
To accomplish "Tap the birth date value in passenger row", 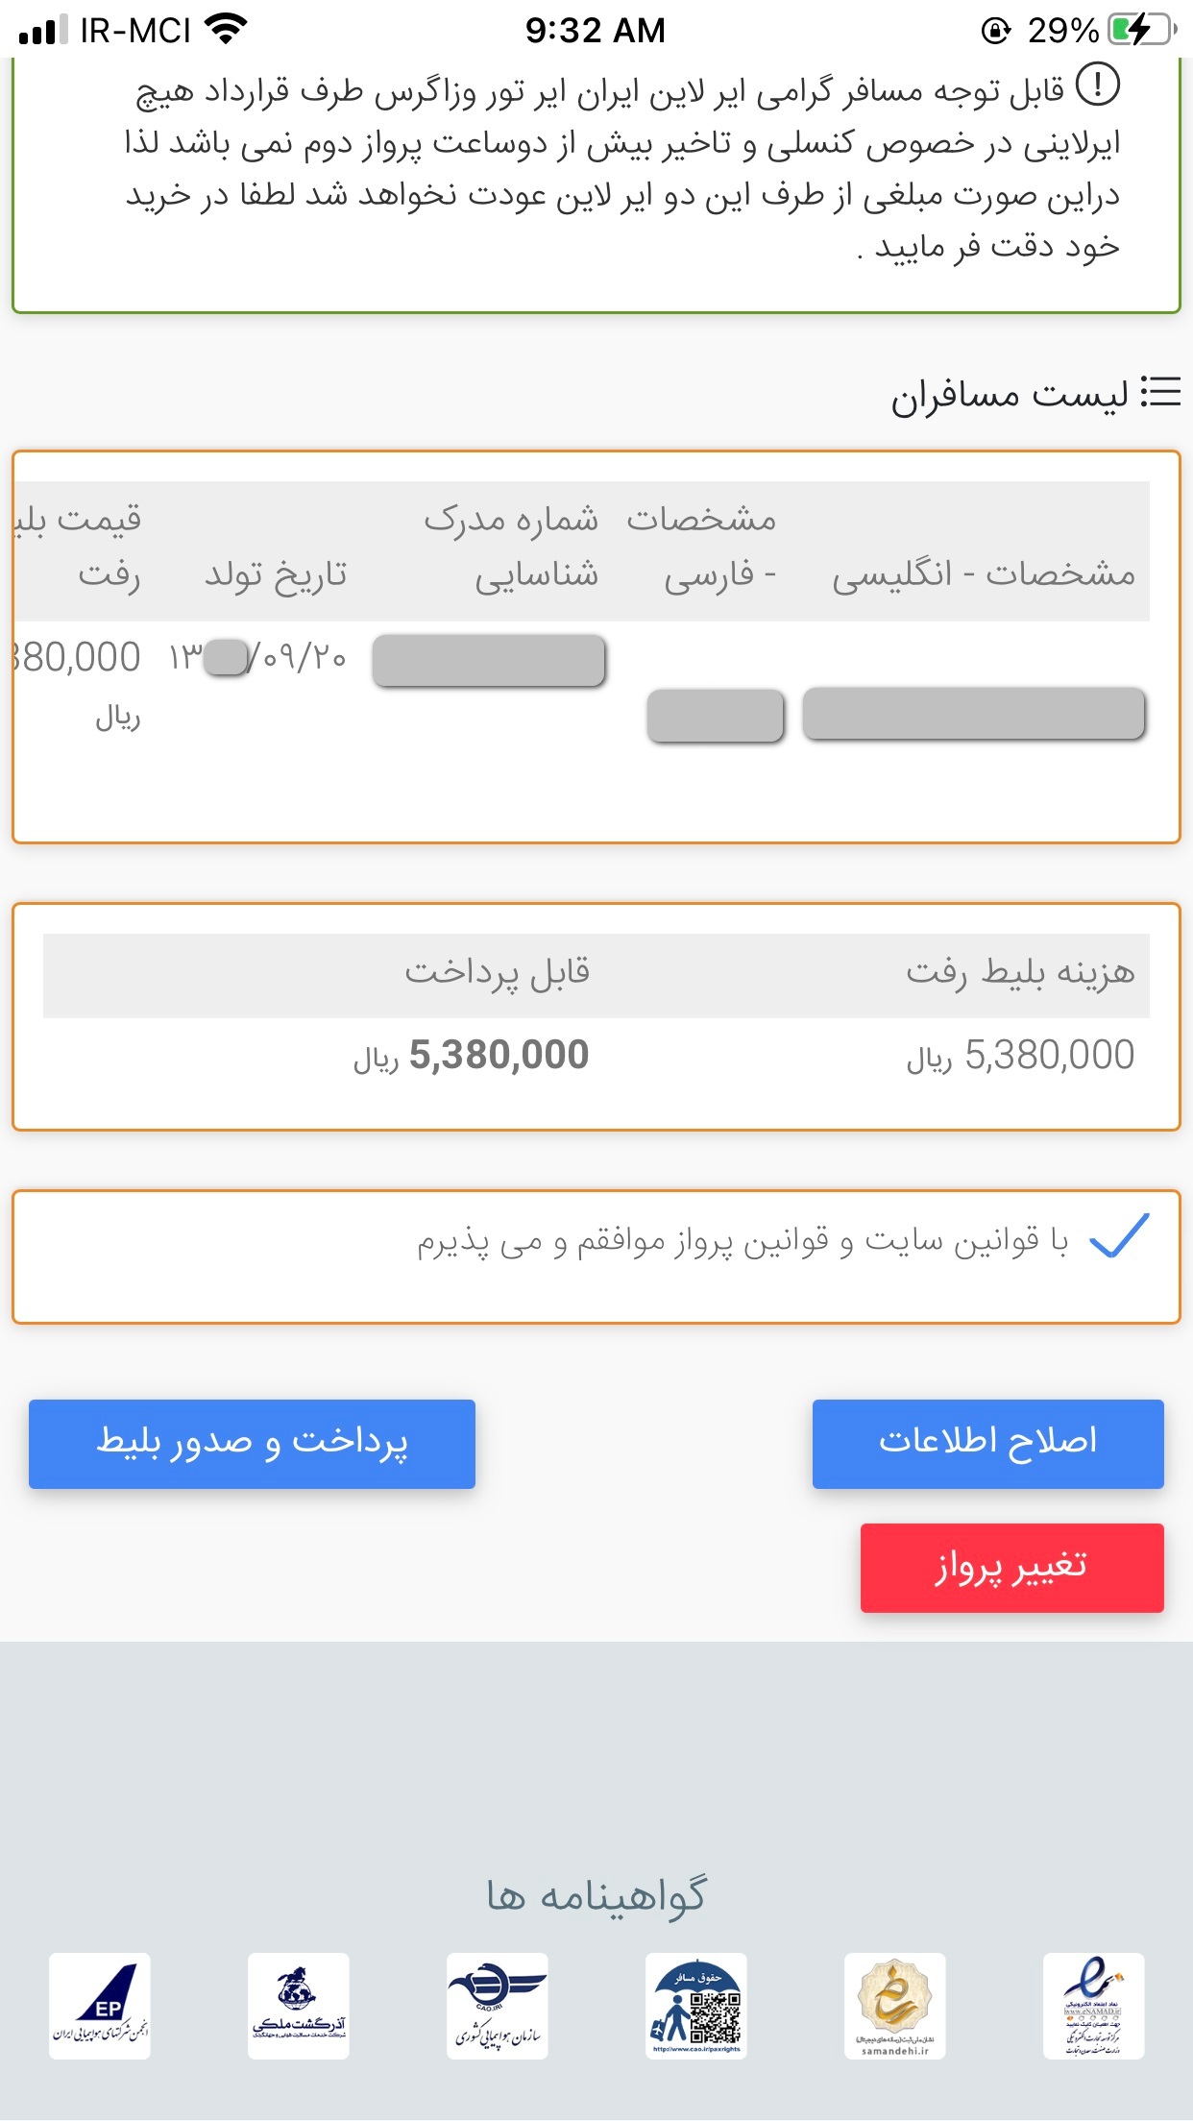I will pos(257,658).
